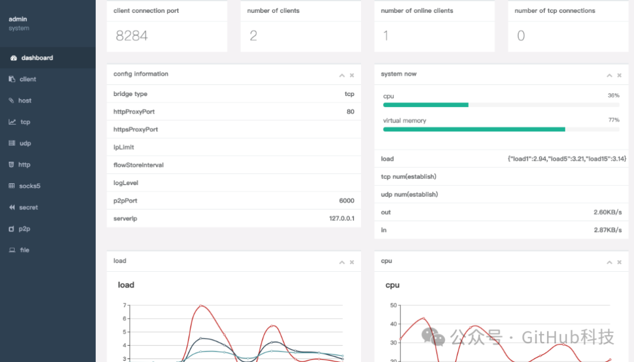Click the client connection port value 8284

click(x=132, y=36)
